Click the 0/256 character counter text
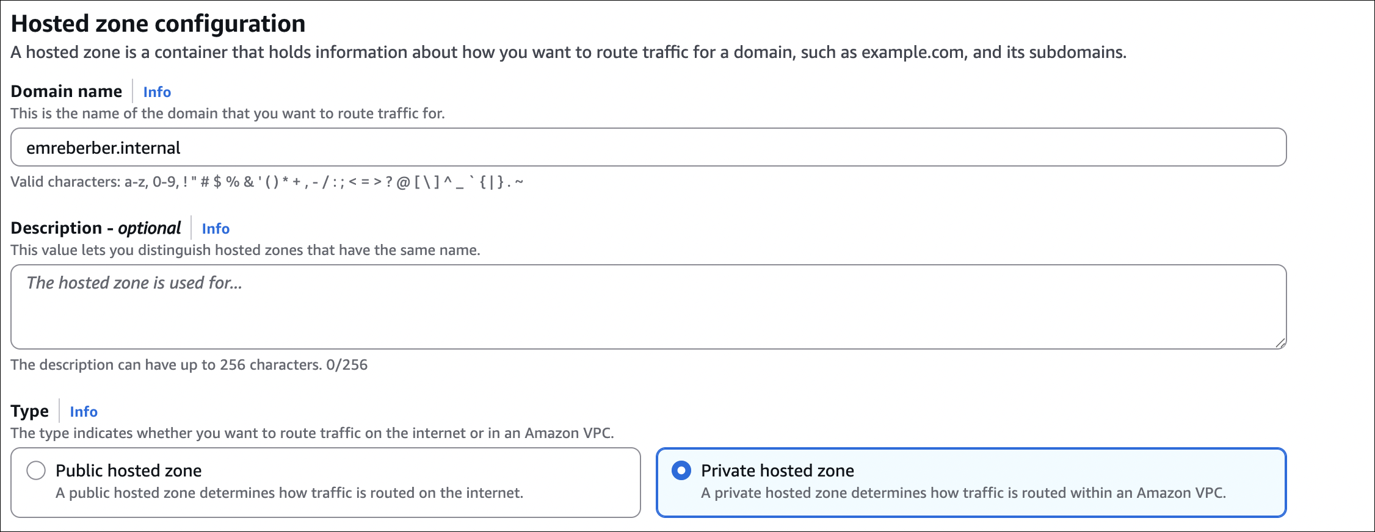The height and width of the screenshot is (532, 1375). (x=347, y=365)
